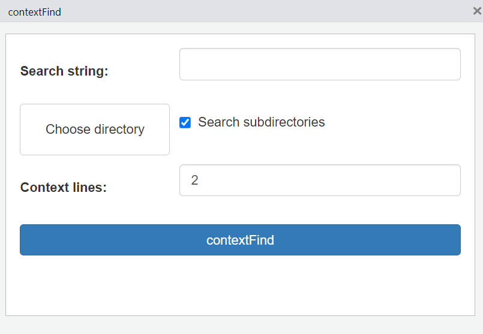Image resolution: width=483 pixels, height=334 pixels.
Task: Open the directory picker via Choose directory
Action: pos(95,130)
